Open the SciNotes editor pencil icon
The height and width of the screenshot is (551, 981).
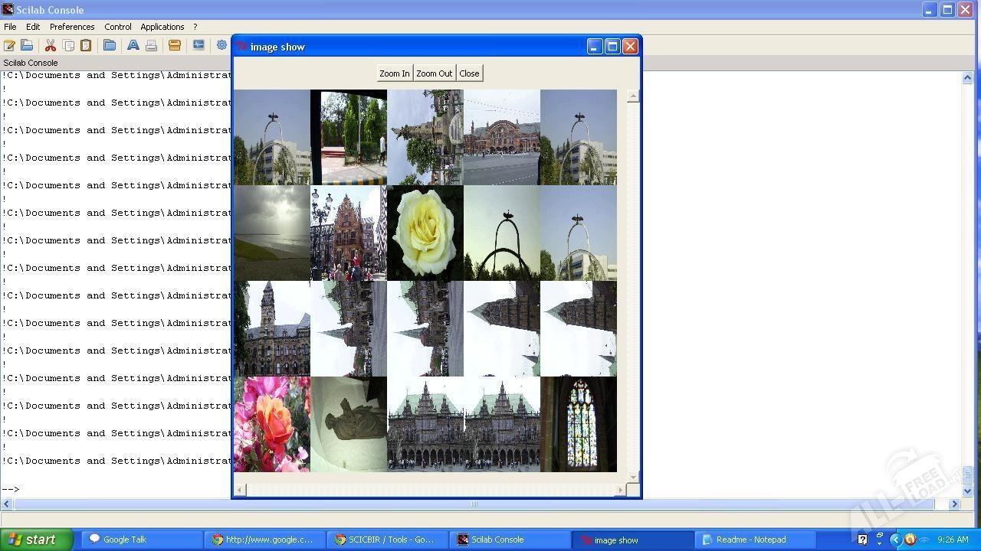9,46
